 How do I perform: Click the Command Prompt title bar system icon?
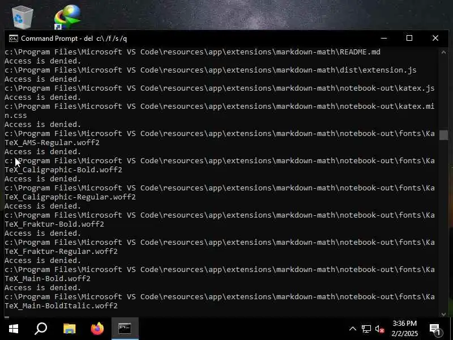[13, 39]
